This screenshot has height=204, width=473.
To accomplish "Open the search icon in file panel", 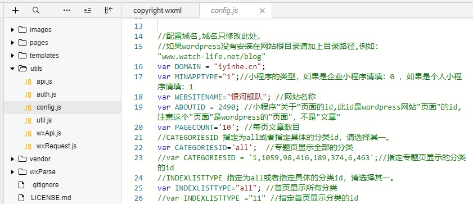I will coord(36,11).
